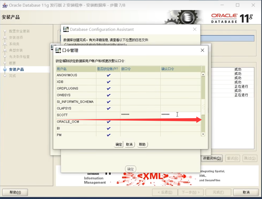
Task: Open 帮助 in the 口令管理 dialog
Action: tap(142, 144)
